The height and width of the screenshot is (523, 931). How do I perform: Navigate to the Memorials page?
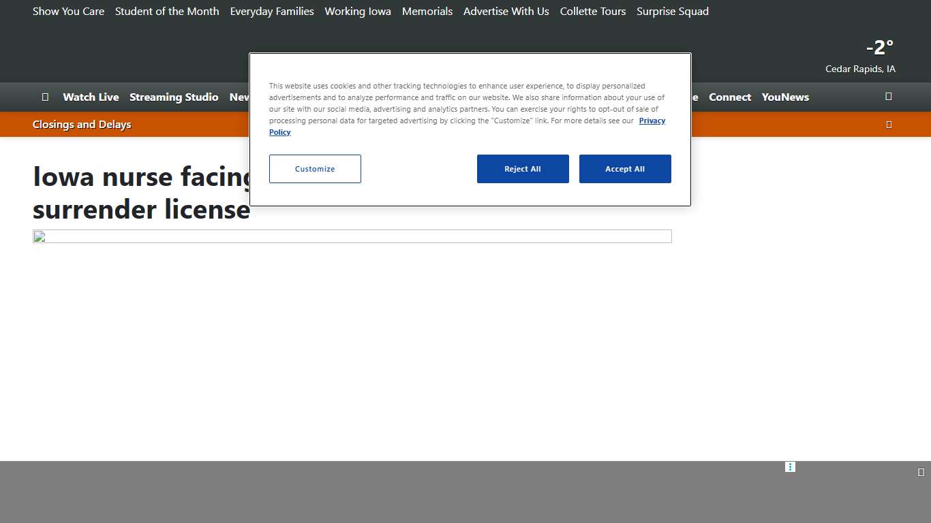tap(427, 12)
